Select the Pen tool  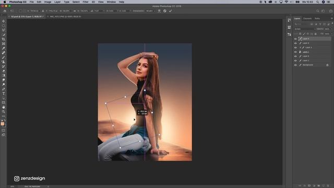[x=4, y=89]
